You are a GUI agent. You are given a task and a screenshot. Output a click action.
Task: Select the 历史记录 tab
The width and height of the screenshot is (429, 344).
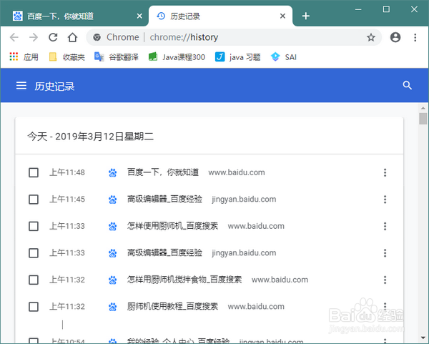pos(185,16)
